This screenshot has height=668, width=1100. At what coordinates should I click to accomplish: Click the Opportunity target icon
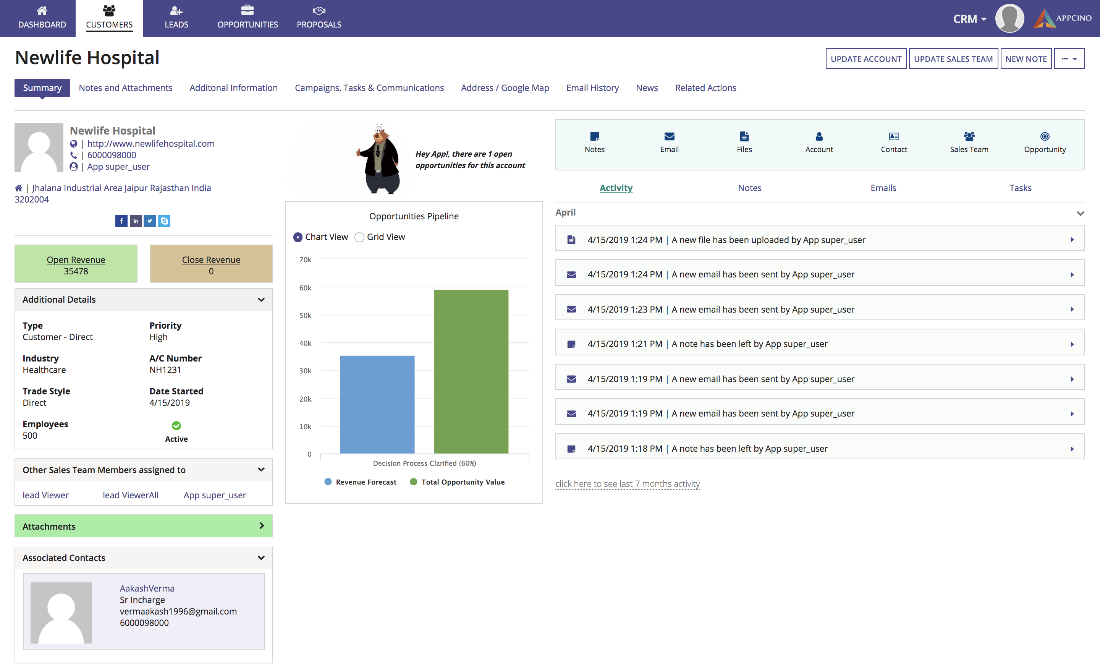click(x=1045, y=137)
